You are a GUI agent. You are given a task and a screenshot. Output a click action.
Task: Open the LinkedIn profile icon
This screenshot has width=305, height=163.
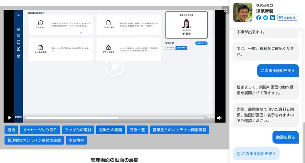coord(272,18)
